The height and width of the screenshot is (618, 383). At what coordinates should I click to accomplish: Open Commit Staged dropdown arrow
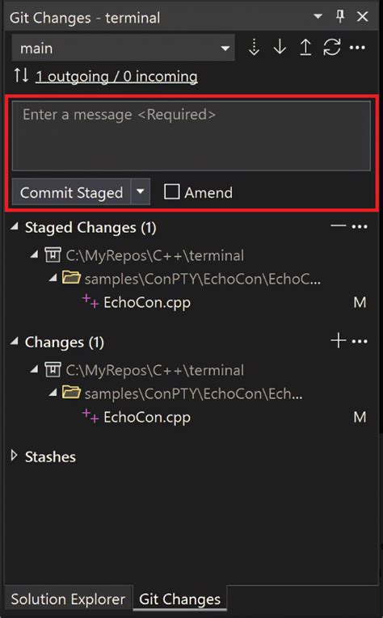point(141,191)
